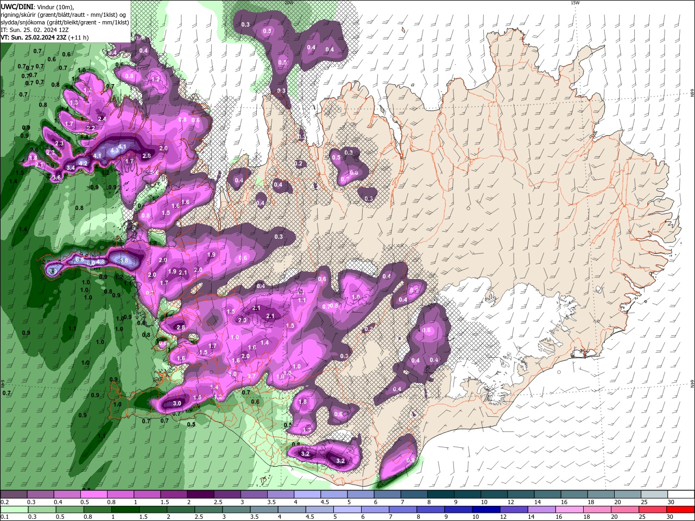Pick the dark purple snow swatch labeled 2

[200, 494]
